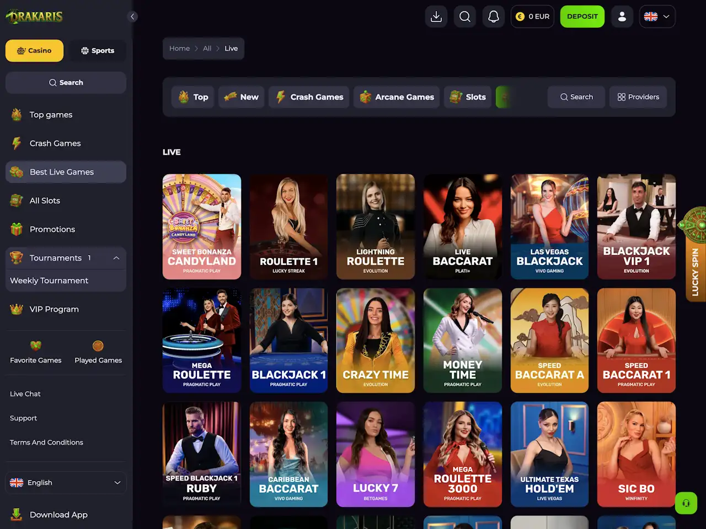Viewport: 706px width, 529px height.
Task: Collapse the Tournaments section chevron
Action: 116,258
